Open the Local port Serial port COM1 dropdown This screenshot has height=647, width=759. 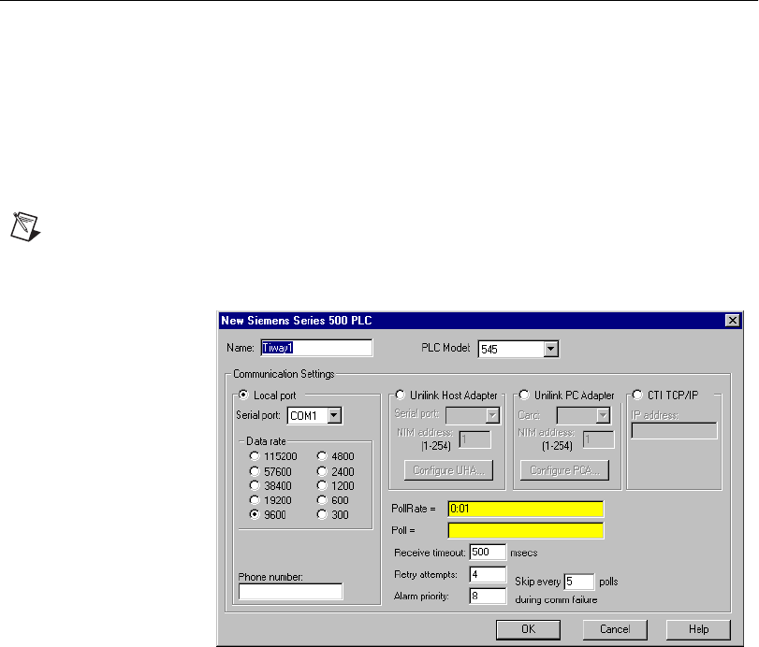click(334, 415)
